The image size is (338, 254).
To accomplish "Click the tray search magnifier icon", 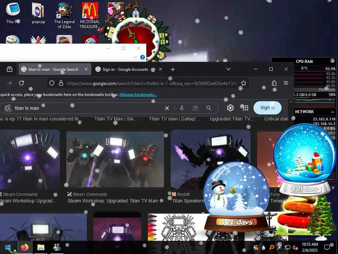I will click(271, 247).
